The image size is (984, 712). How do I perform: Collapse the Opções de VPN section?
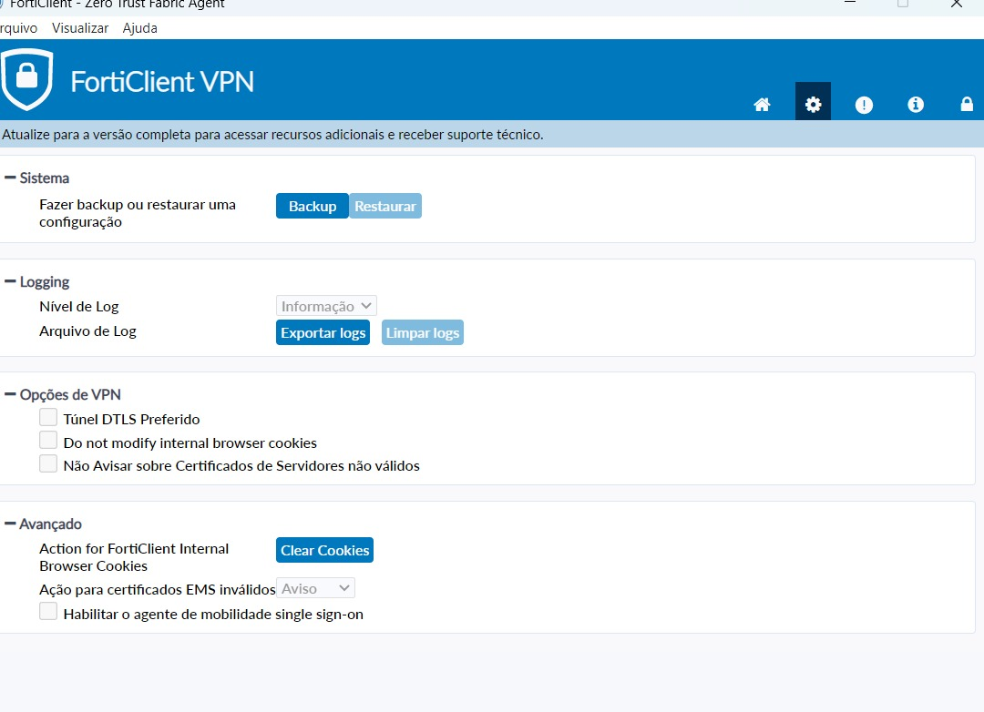(x=10, y=394)
